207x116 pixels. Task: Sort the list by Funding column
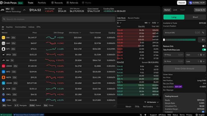112,33
